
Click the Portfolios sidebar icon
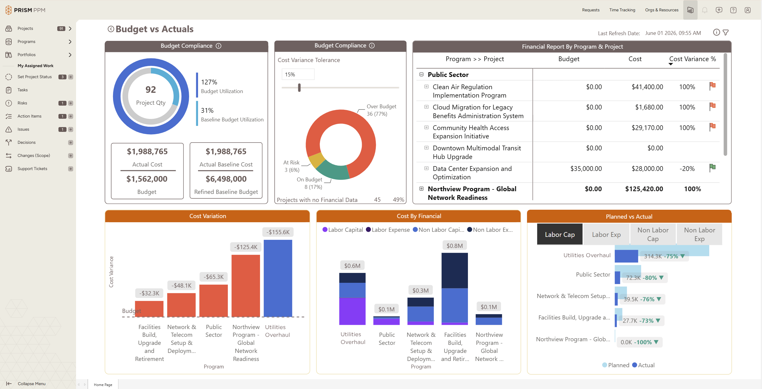click(9, 55)
